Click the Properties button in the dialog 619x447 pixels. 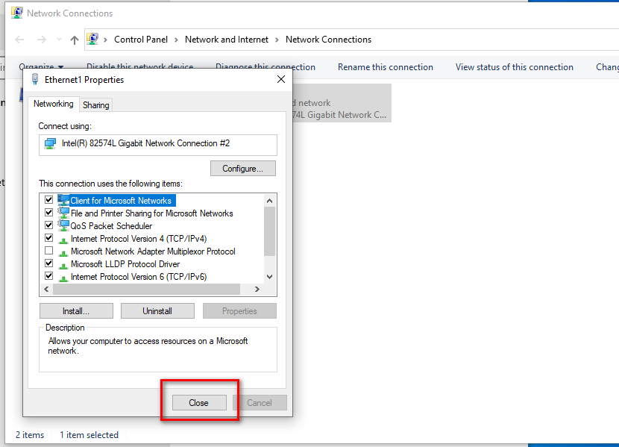tap(239, 311)
